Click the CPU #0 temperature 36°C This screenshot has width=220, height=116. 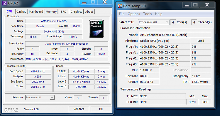click(162, 102)
